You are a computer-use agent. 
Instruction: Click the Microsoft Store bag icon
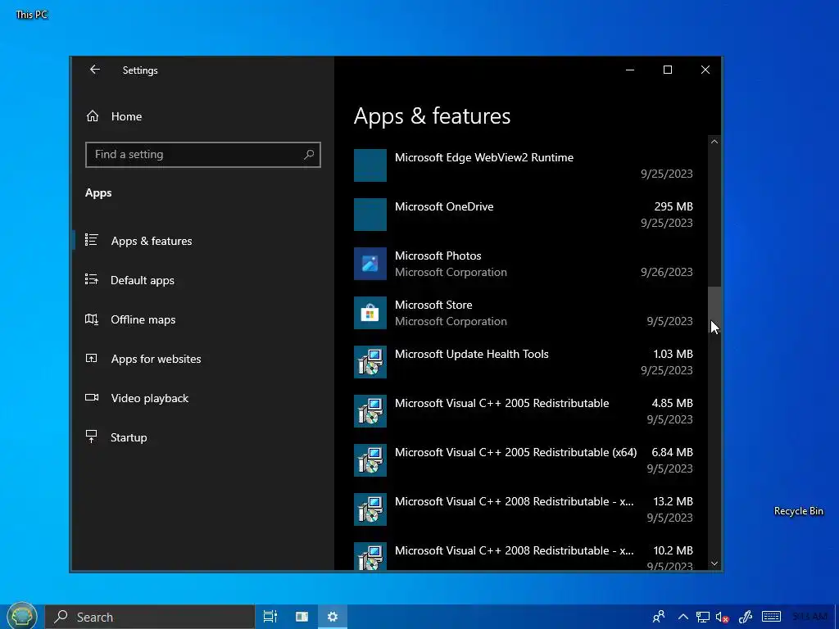[370, 313]
